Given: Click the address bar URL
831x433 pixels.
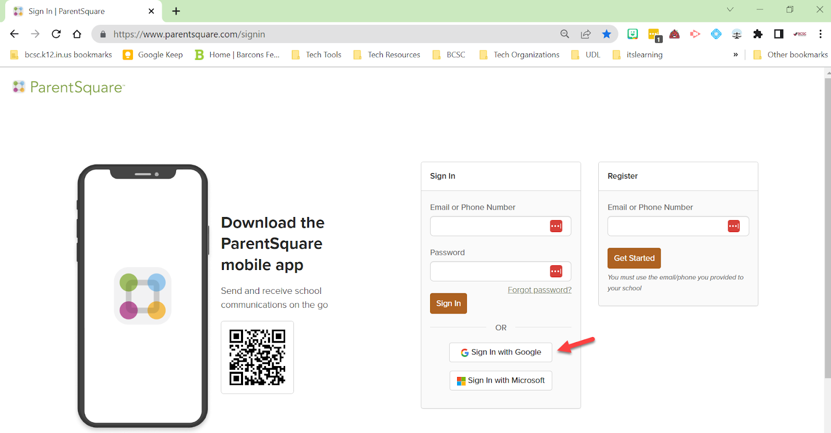Looking at the screenshot, I should [x=189, y=34].
